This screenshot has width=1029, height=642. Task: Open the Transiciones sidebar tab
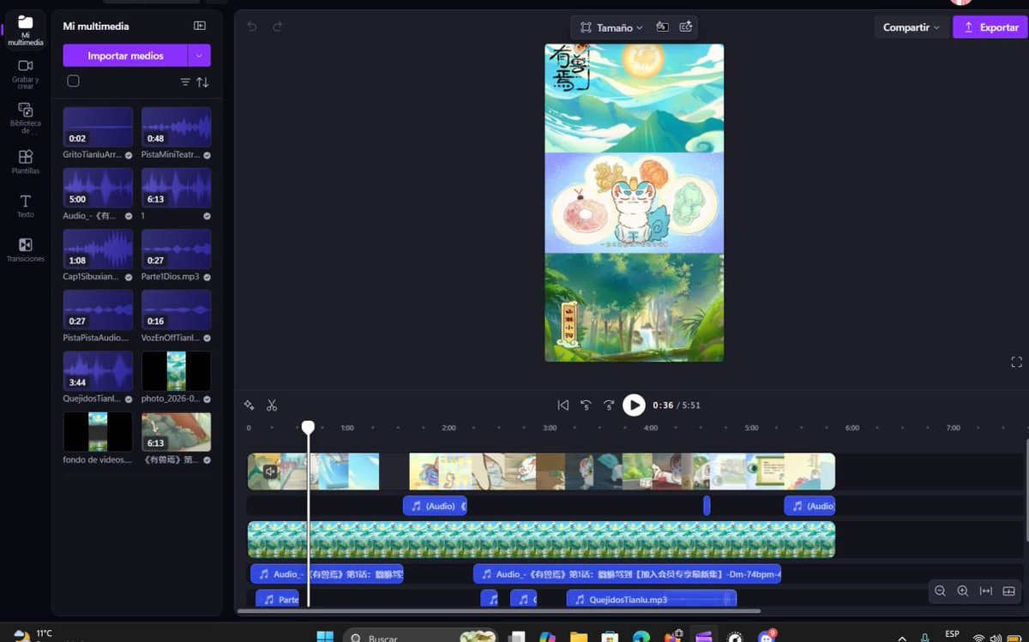point(25,249)
